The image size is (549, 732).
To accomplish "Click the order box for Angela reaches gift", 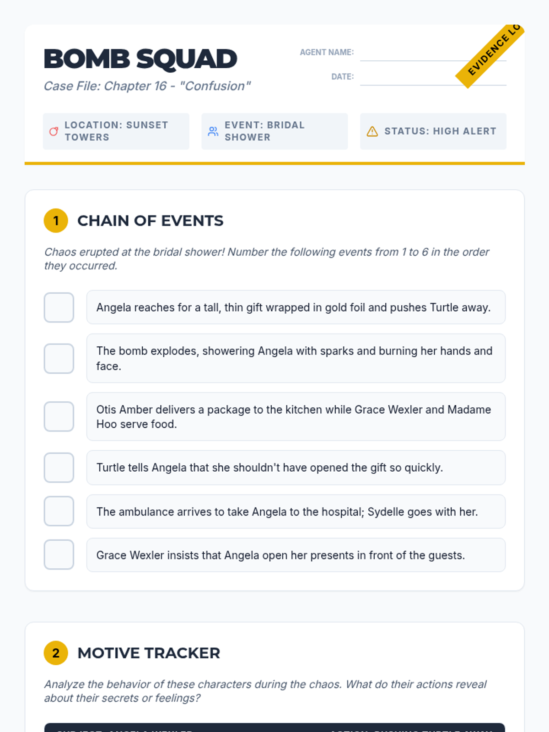I will coord(59,307).
